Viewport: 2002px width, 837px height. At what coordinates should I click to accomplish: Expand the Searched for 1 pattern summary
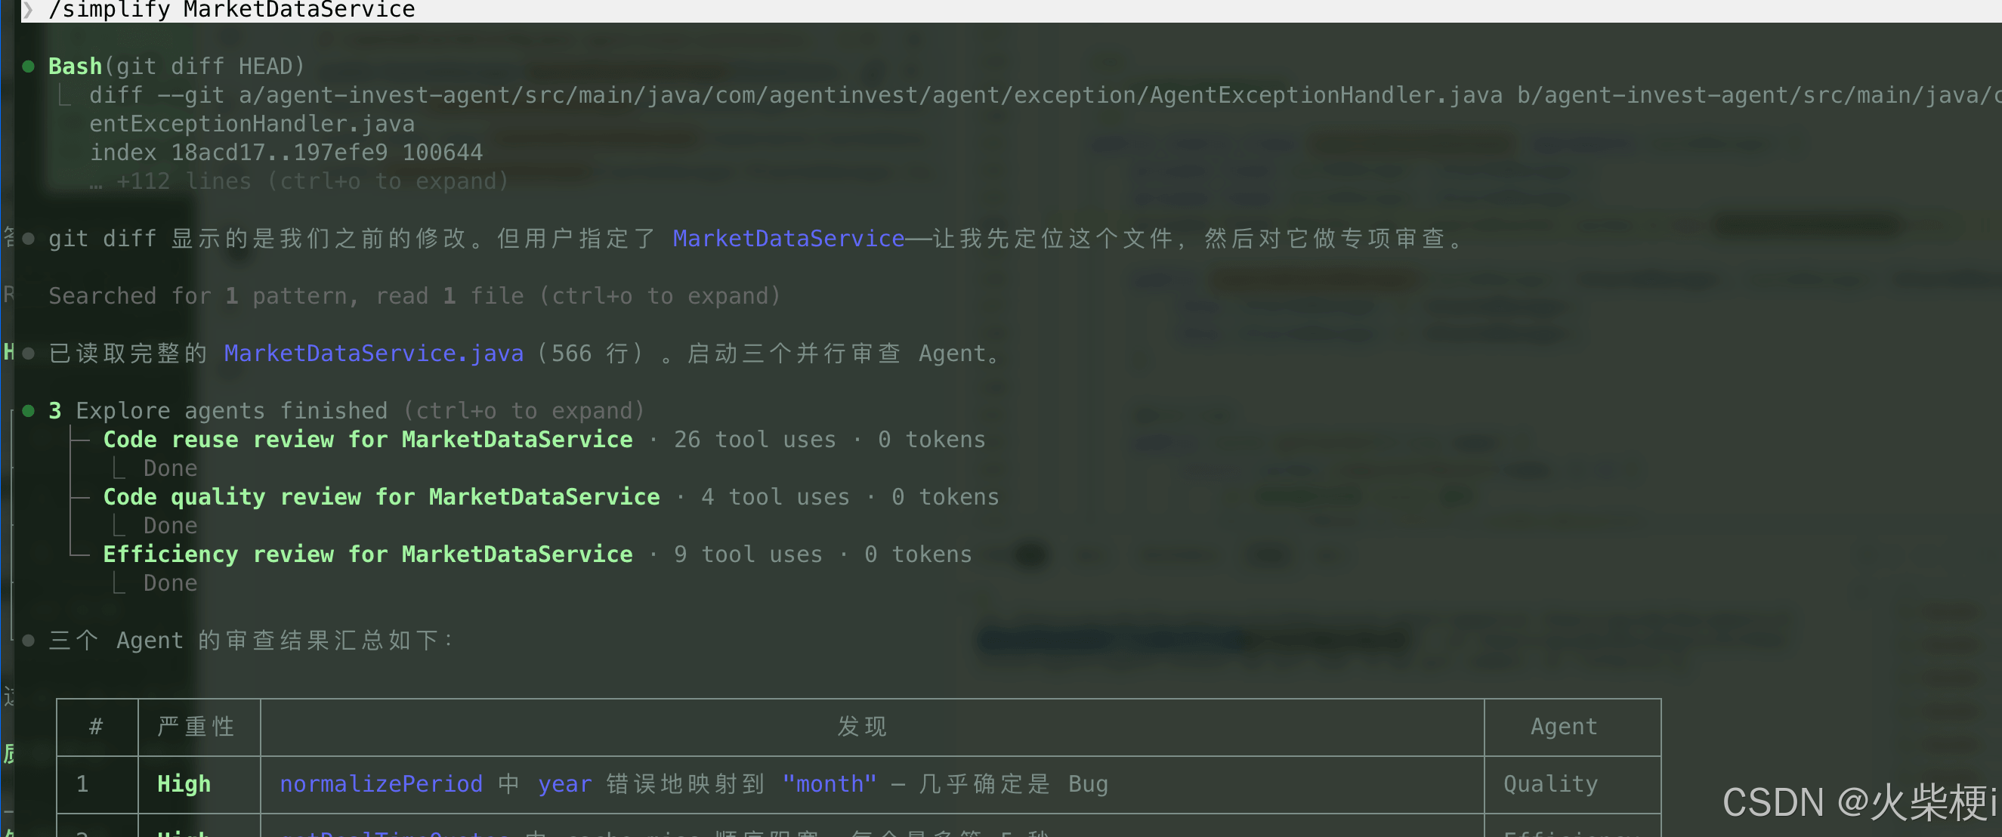pyautogui.click(x=414, y=296)
